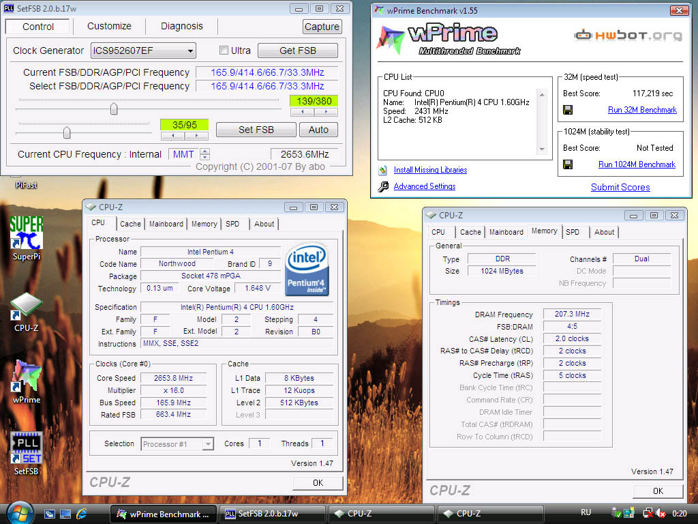698x524 pixels.
Task: Click the Install Missing Libraries icon
Action: [383, 170]
